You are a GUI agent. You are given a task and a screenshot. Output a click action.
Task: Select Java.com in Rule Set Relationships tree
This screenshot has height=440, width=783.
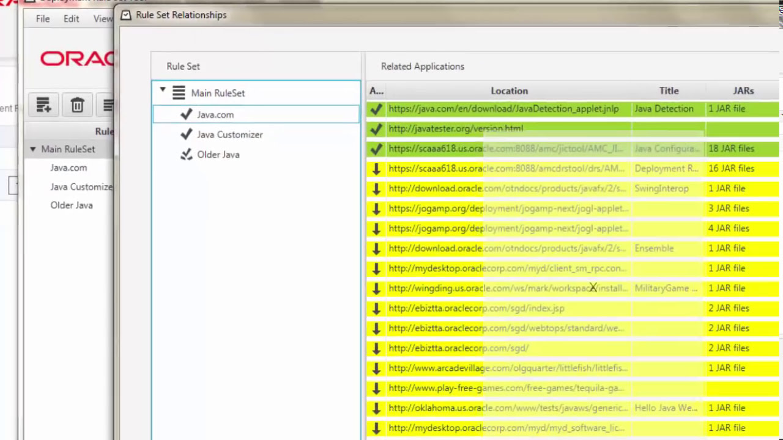[x=215, y=114]
